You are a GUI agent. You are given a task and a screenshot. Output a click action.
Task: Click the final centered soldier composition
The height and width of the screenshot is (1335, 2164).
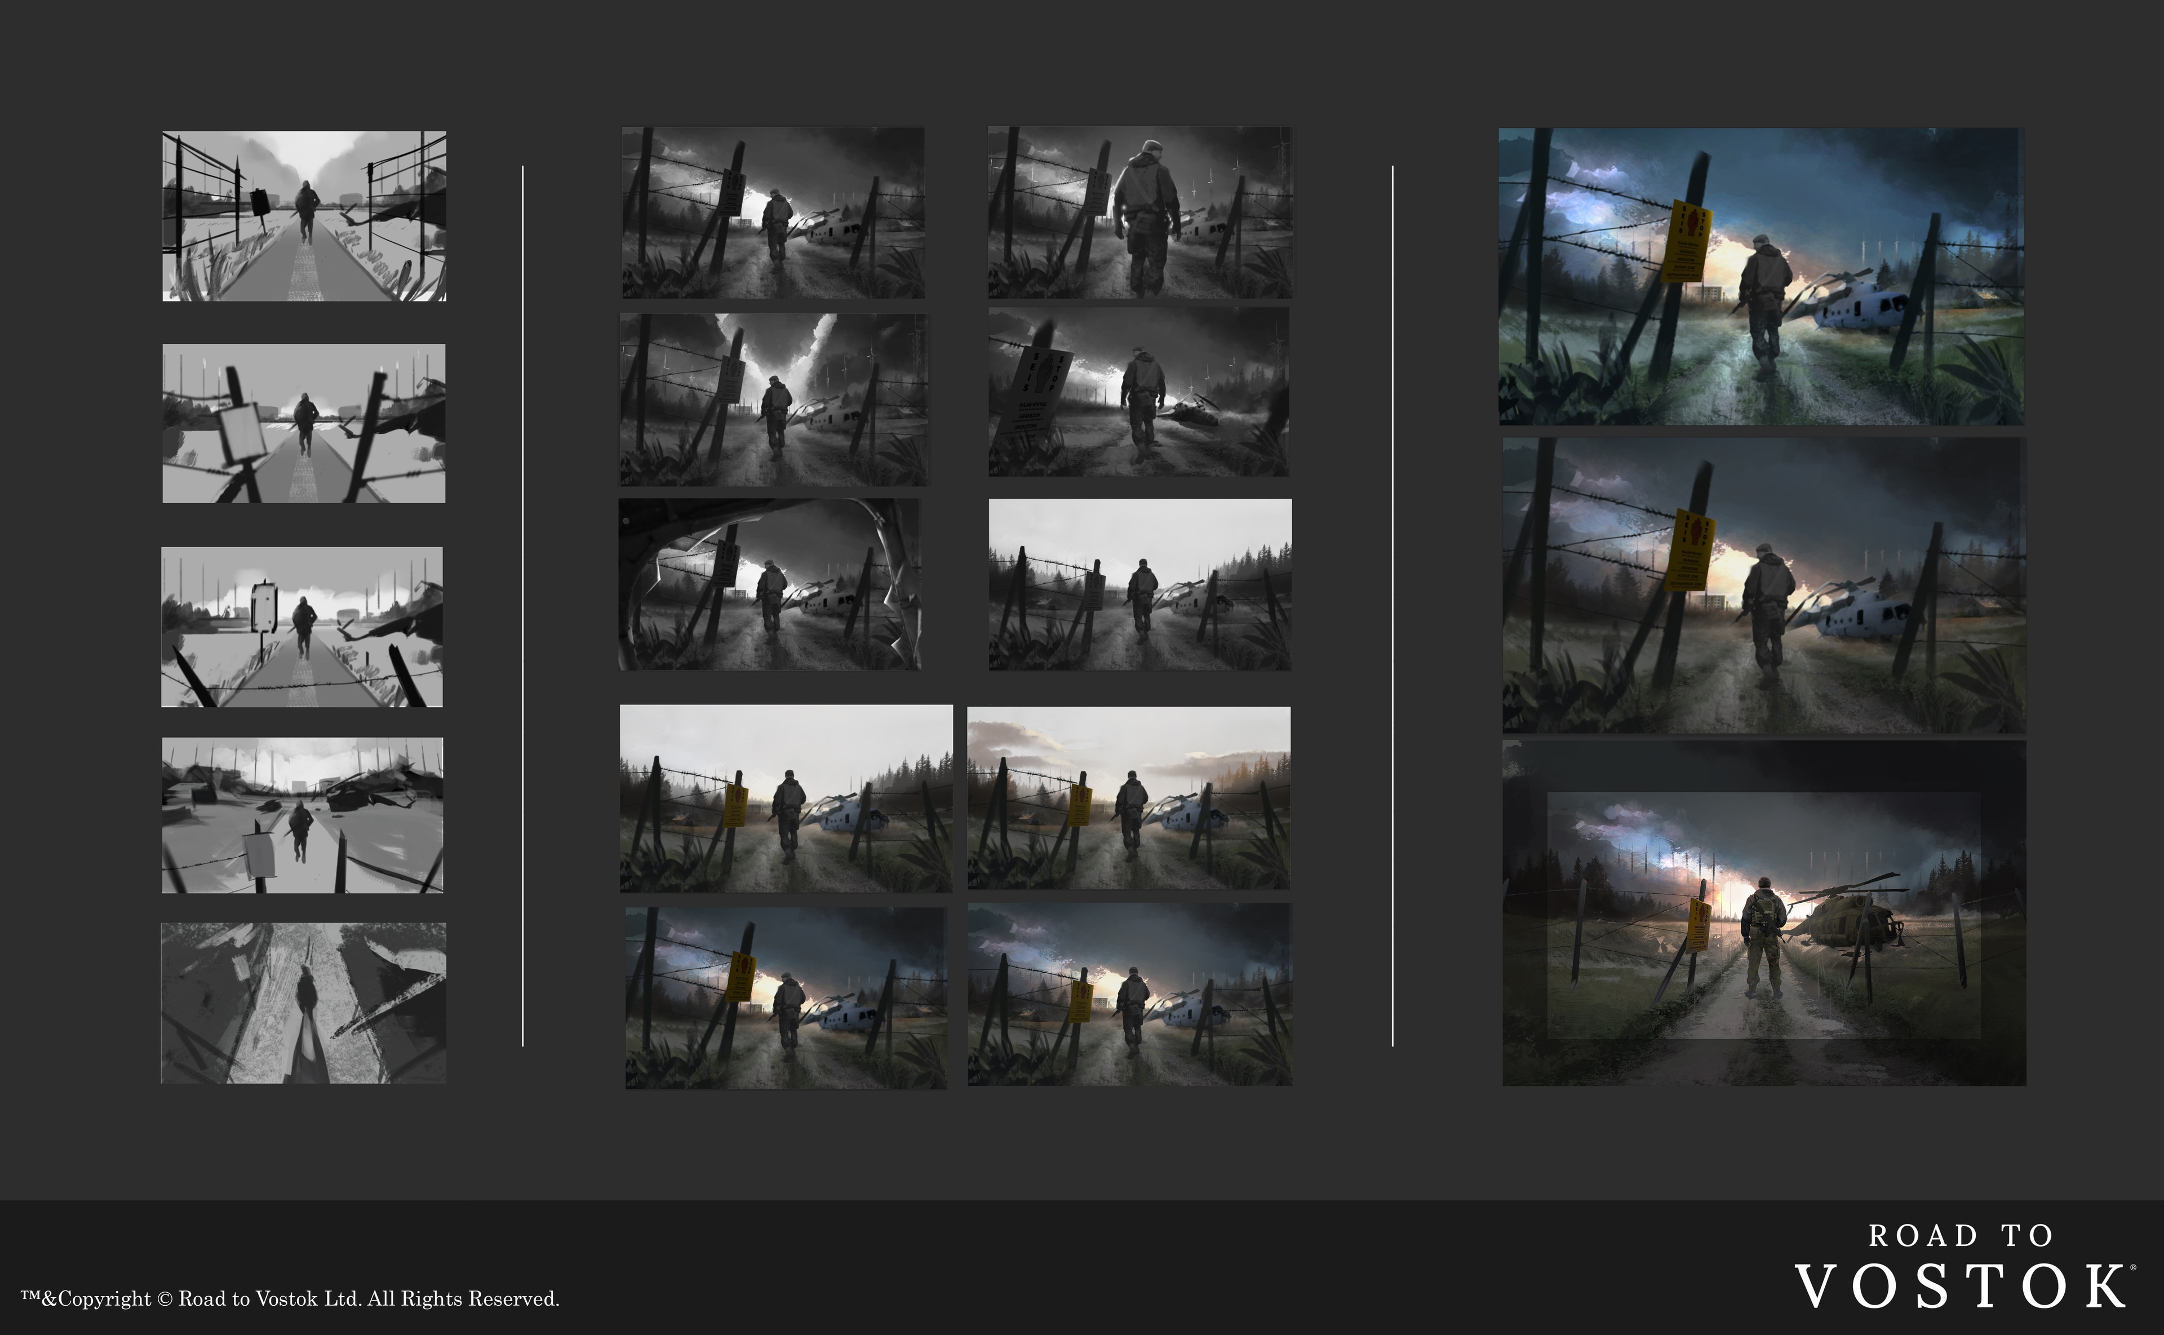click(1763, 914)
